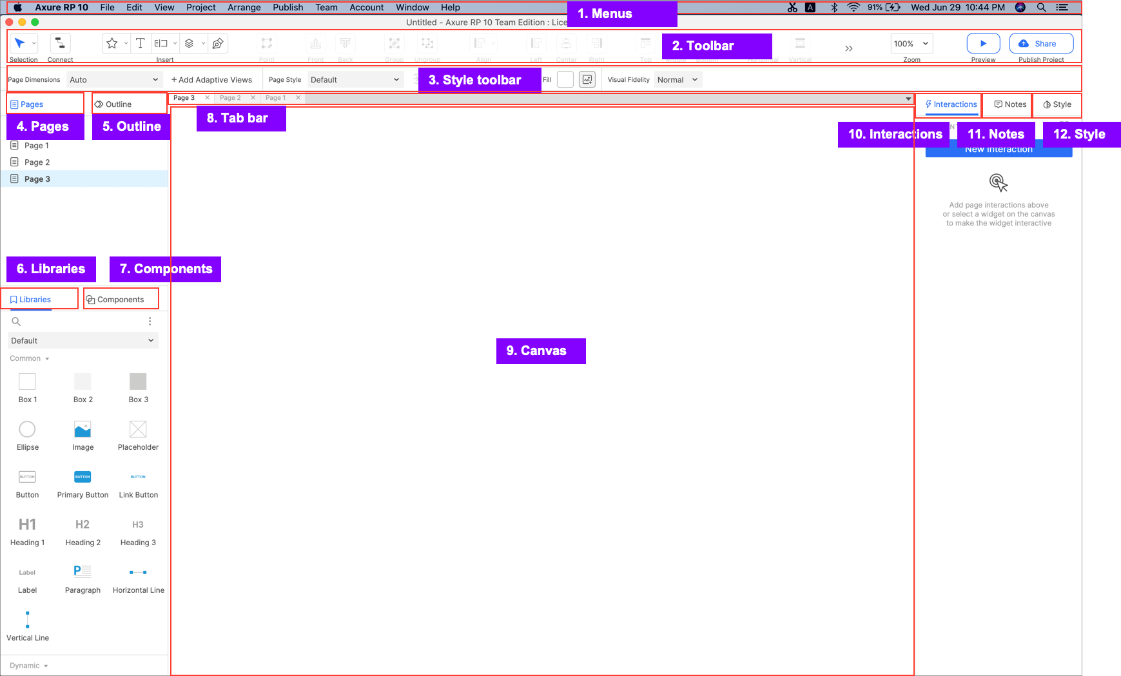Pick the Placeholder widget from the library
The height and width of the screenshot is (676, 1121).
[x=138, y=430]
